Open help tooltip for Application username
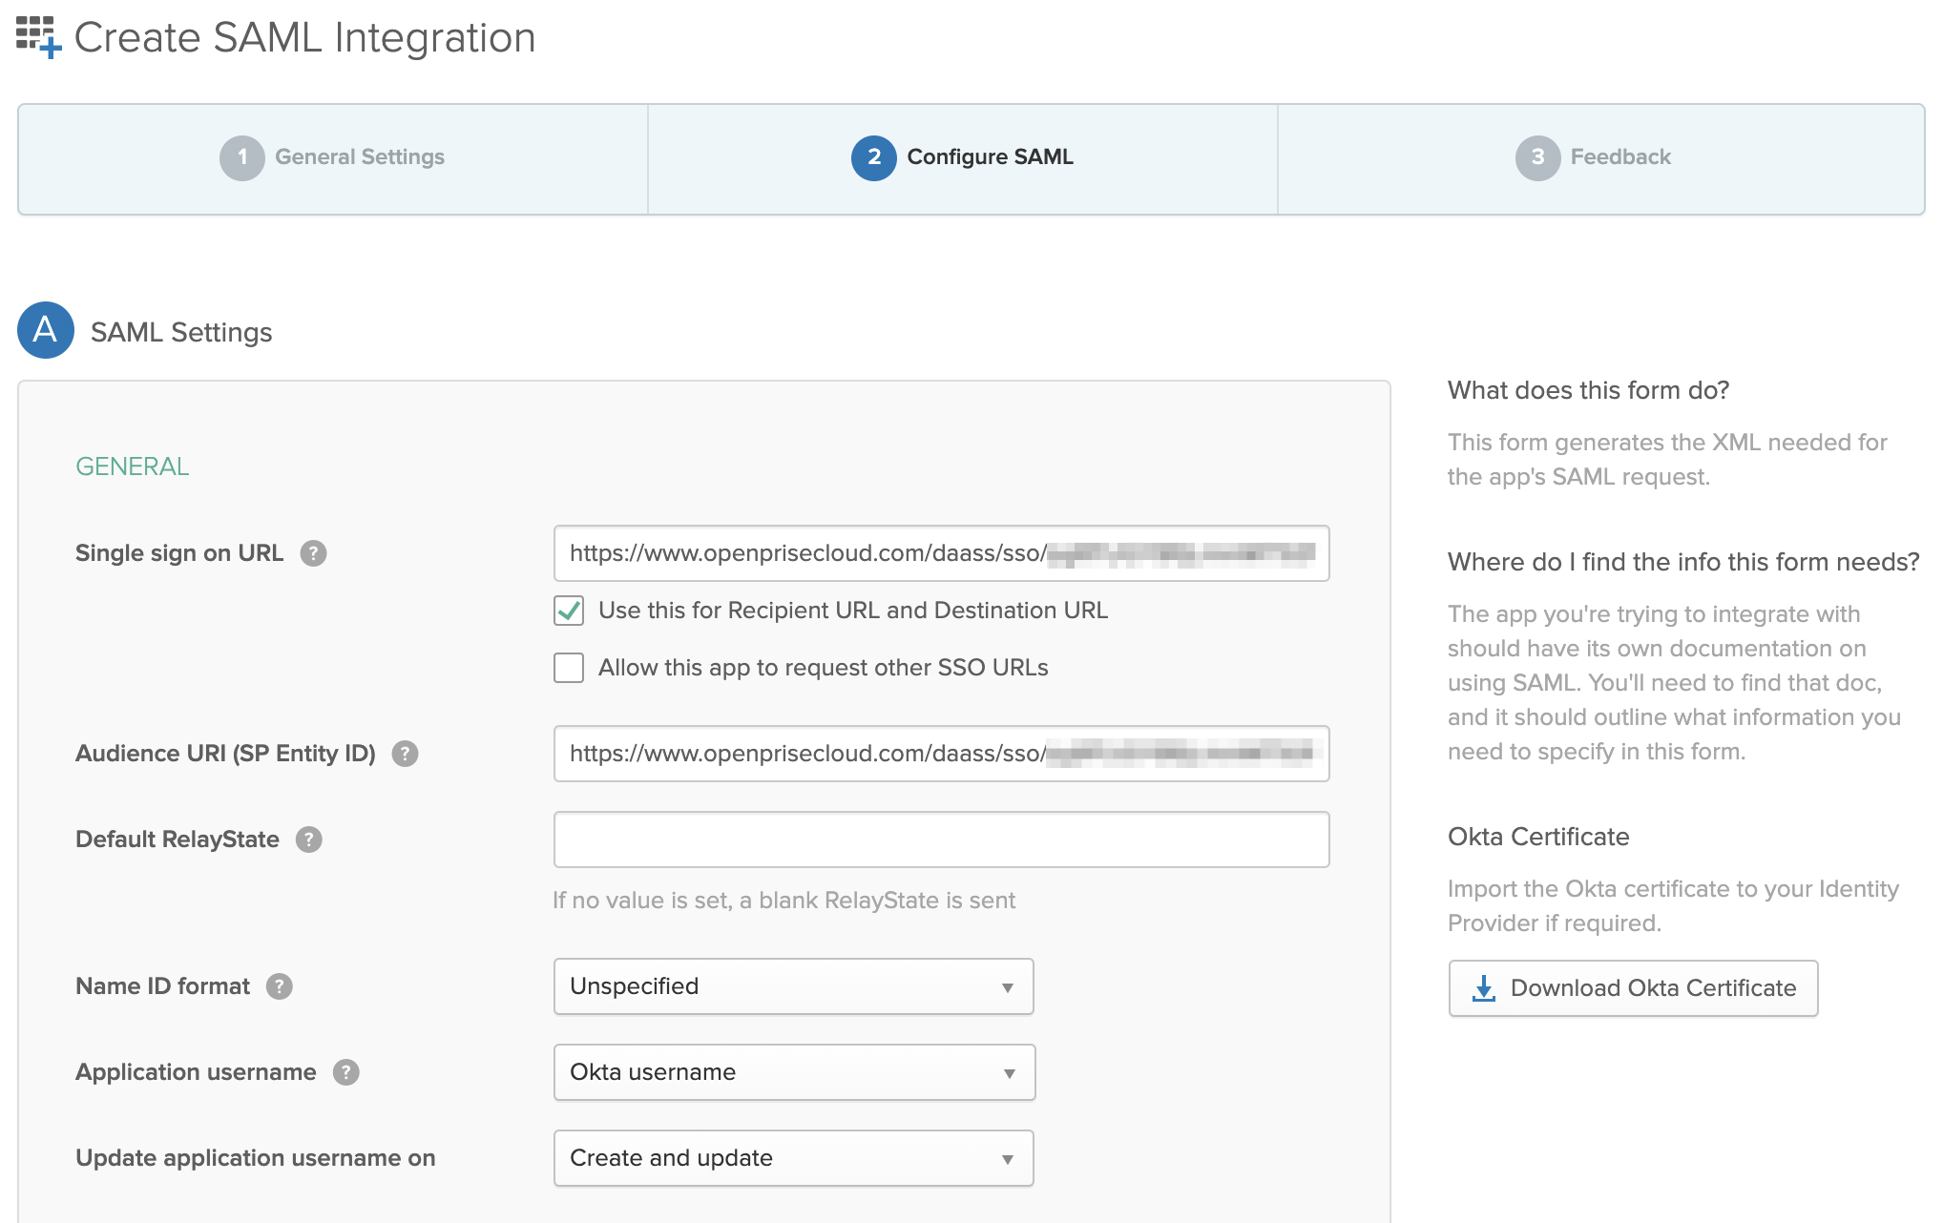 coord(345,1072)
